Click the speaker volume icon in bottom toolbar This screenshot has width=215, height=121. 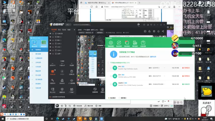(x=62, y=106)
